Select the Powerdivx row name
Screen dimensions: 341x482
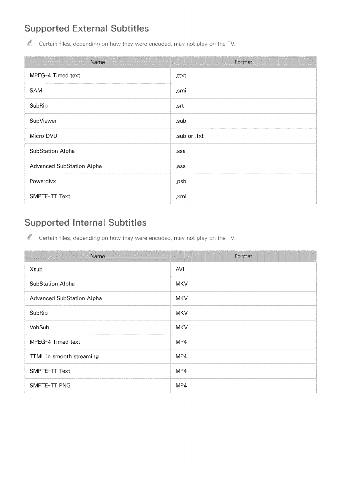pyautogui.click(x=43, y=181)
